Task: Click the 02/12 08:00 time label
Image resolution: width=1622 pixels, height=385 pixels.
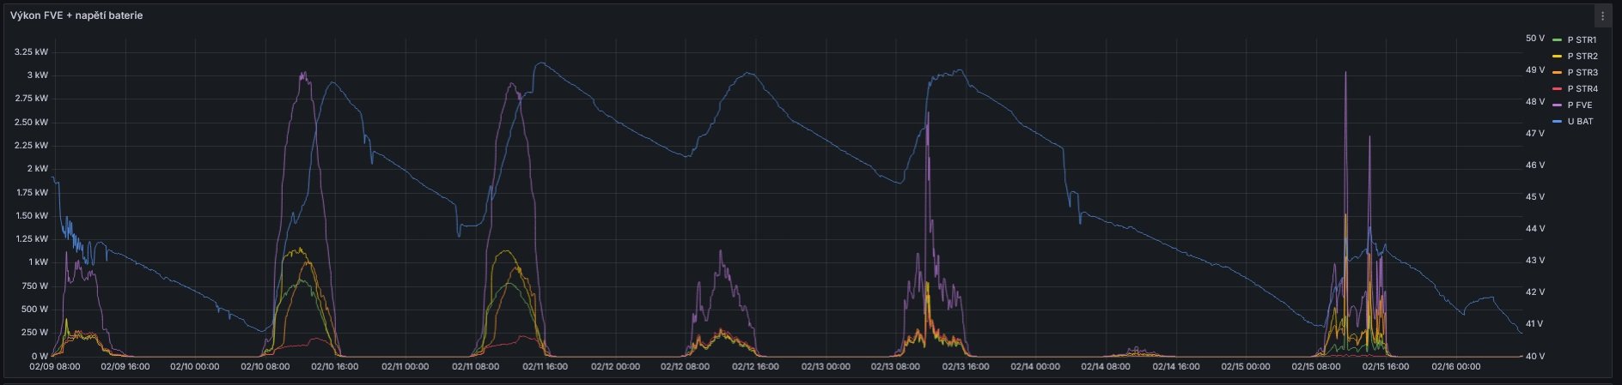Action: [685, 367]
